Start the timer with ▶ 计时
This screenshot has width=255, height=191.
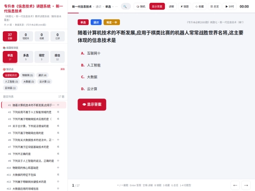tap(229, 7)
